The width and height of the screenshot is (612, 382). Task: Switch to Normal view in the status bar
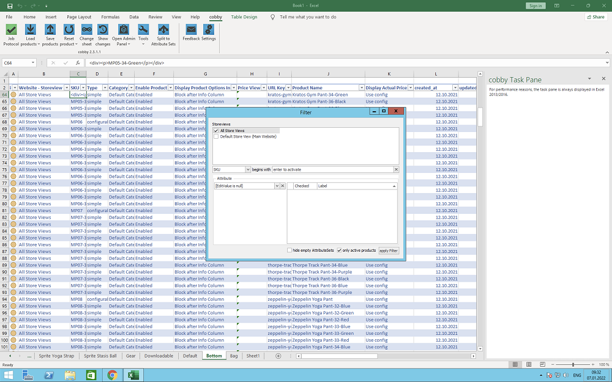(x=515, y=364)
